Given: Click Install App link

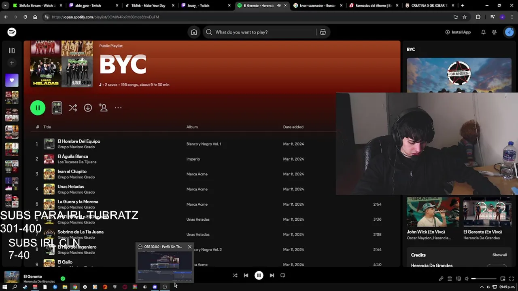Looking at the screenshot, I should pos(458,32).
